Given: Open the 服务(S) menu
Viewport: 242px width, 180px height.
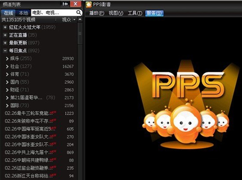Looking at the screenshot, I should tap(154, 13).
